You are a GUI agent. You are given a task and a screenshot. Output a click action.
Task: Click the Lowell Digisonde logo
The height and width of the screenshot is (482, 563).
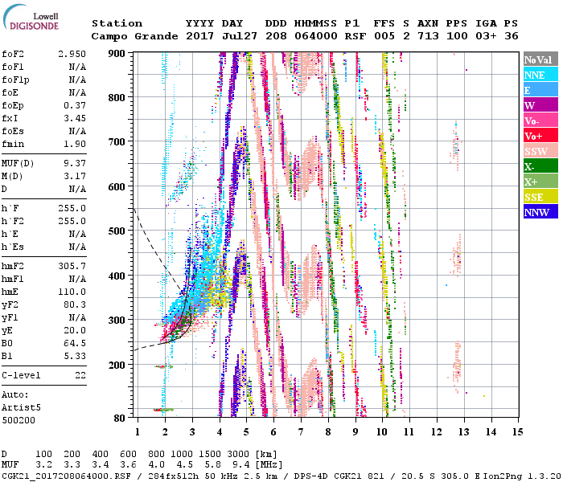(31, 17)
